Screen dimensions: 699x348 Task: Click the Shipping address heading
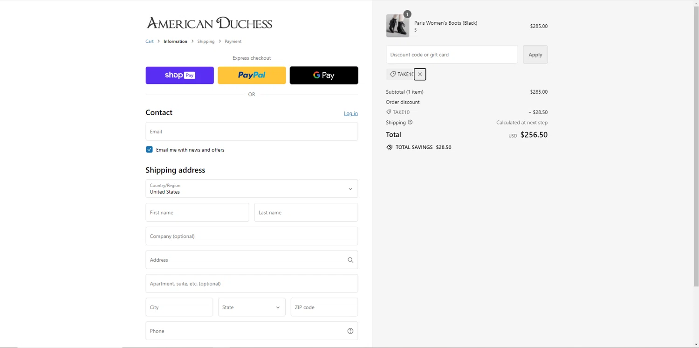175,170
